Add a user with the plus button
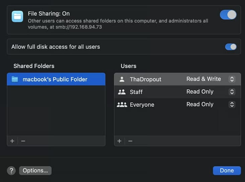The height and width of the screenshot is (182, 245). coord(119,141)
